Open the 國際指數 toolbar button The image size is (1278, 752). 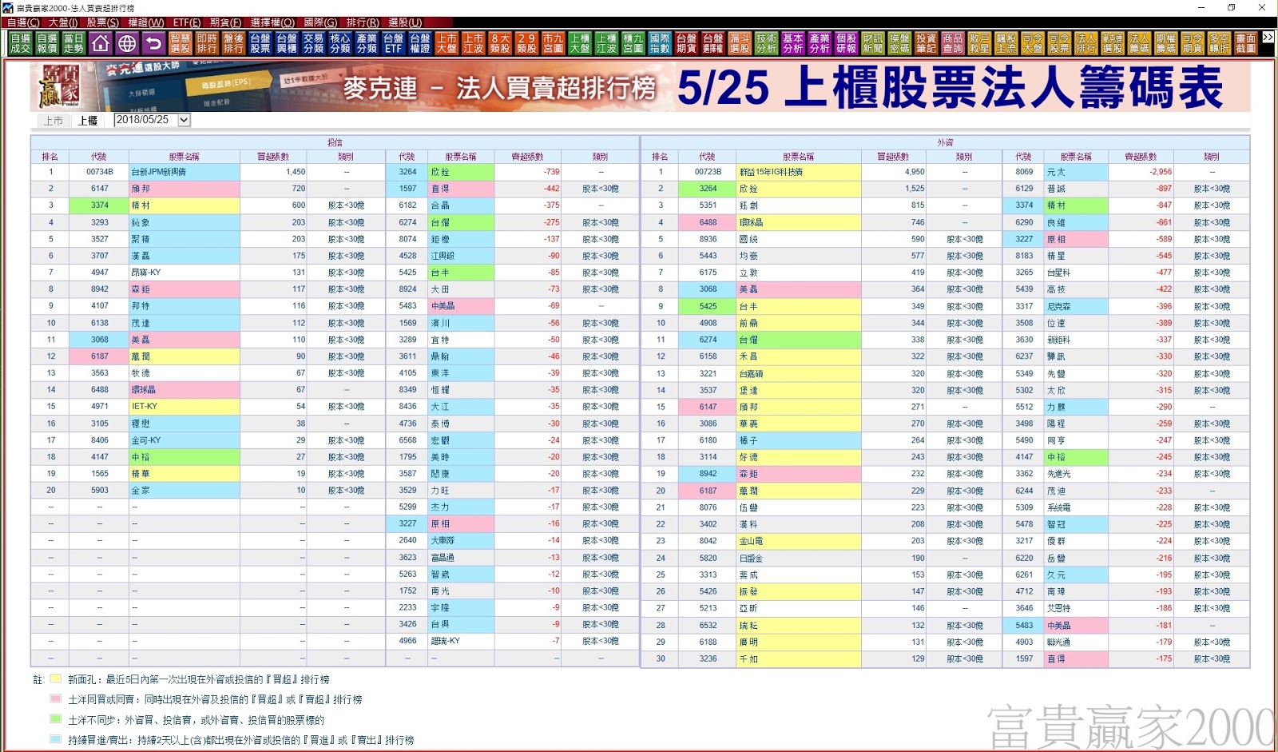660,43
